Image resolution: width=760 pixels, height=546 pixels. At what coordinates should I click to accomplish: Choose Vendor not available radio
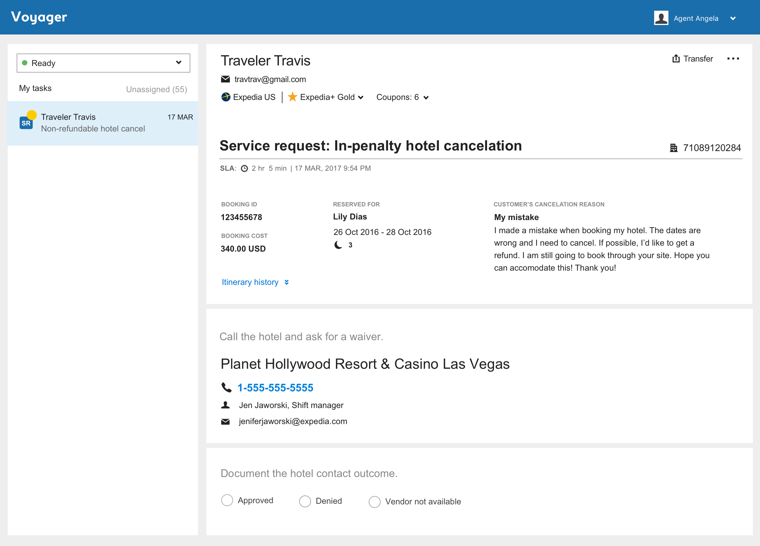(374, 502)
